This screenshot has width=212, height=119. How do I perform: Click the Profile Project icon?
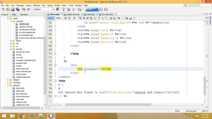click(x=101, y=9)
